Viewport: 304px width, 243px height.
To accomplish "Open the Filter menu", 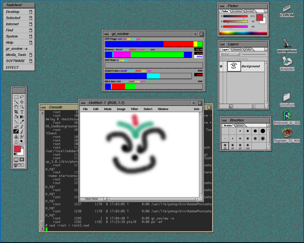I will [x=134, y=109].
